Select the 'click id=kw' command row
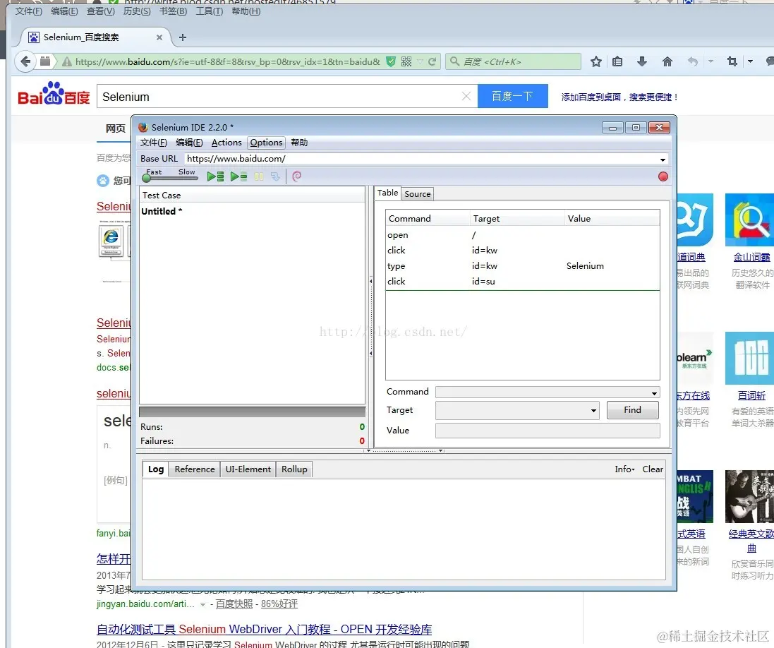The image size is (774, 648). (x=522, y=251)
